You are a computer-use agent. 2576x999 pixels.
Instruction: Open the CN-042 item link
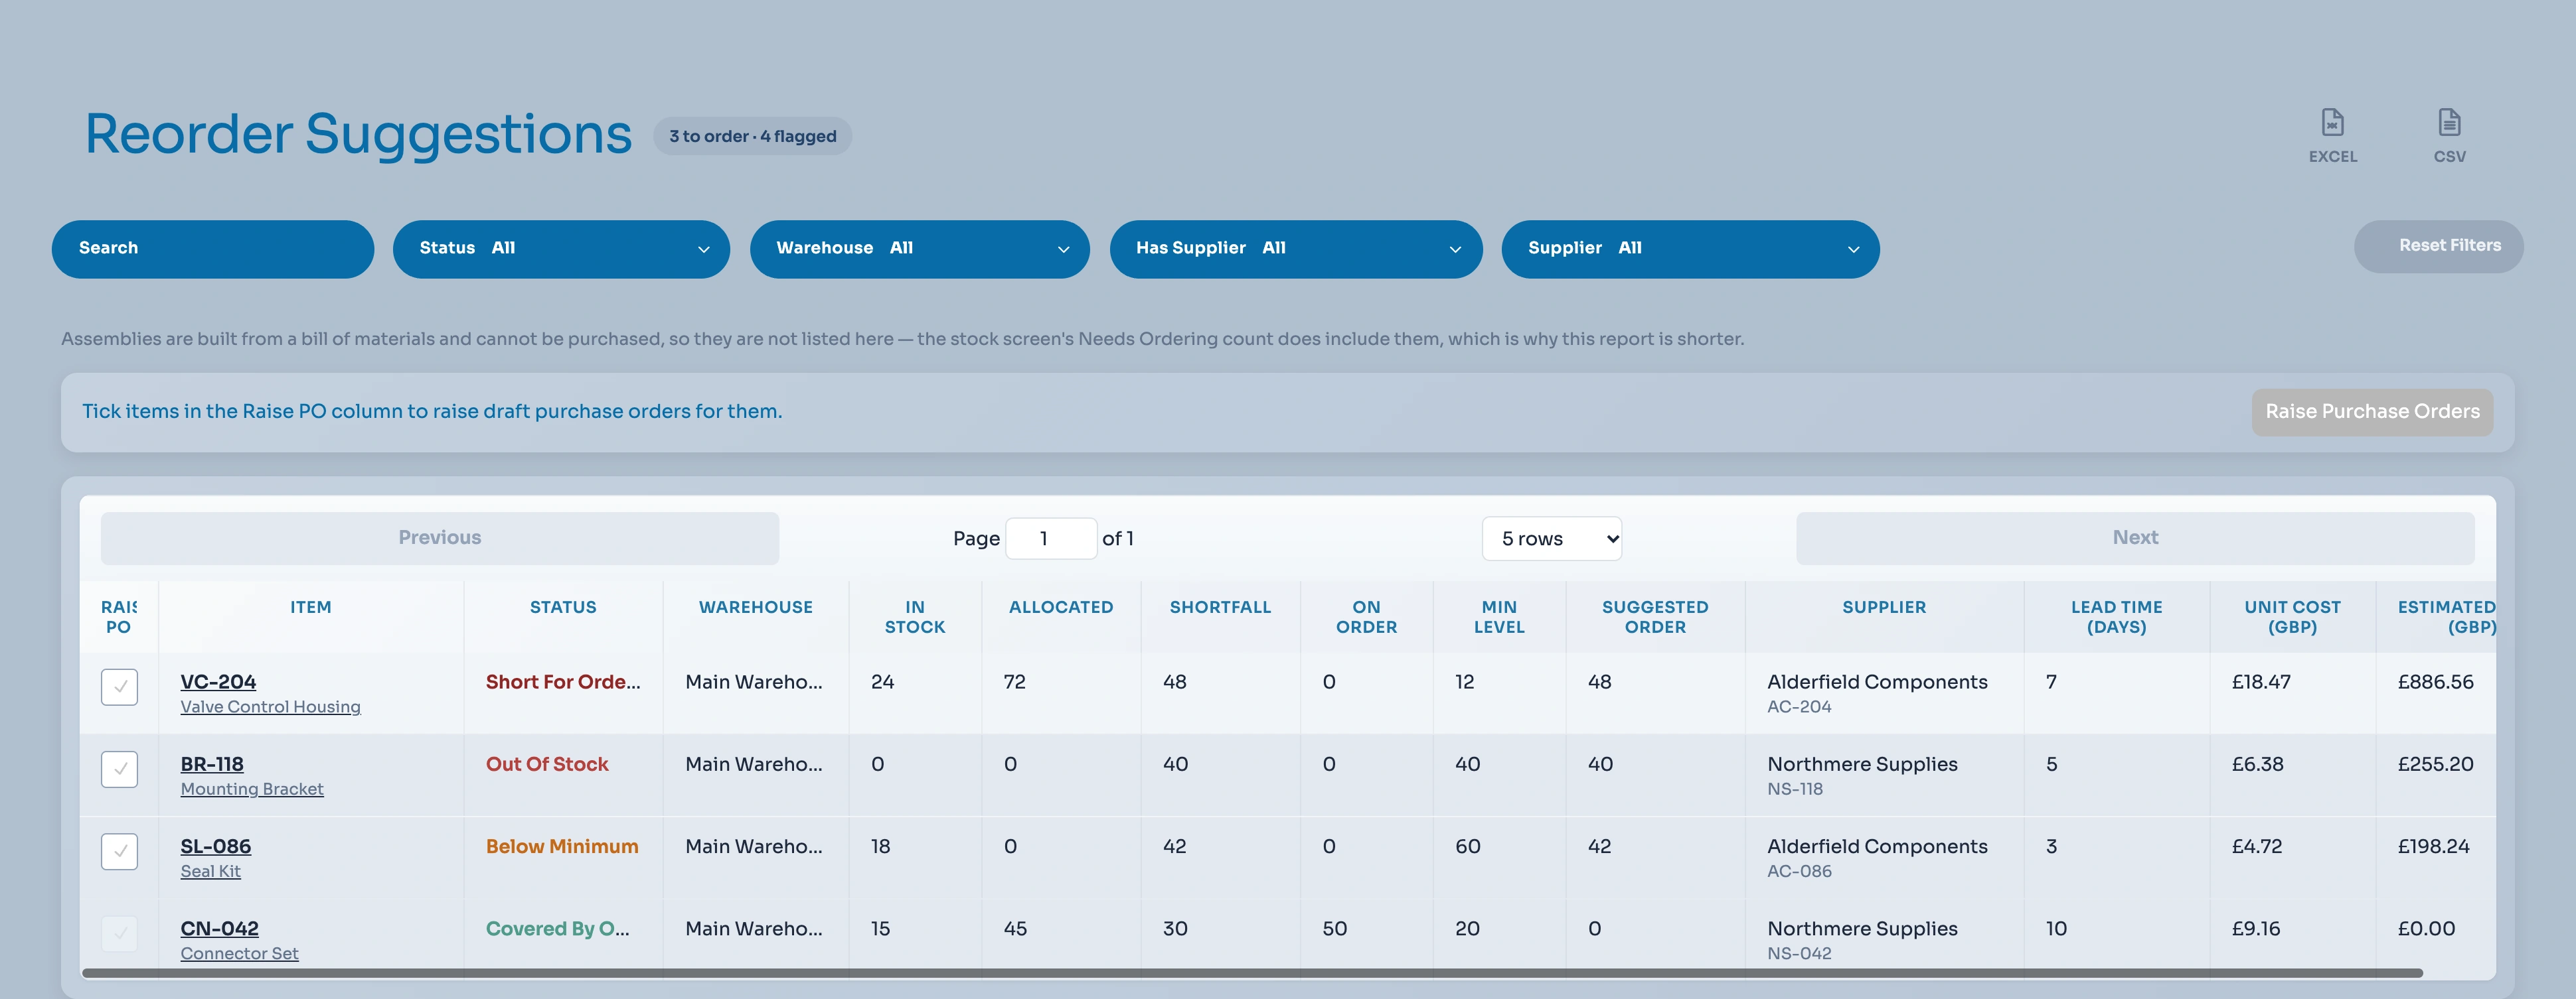coord(219,928)
